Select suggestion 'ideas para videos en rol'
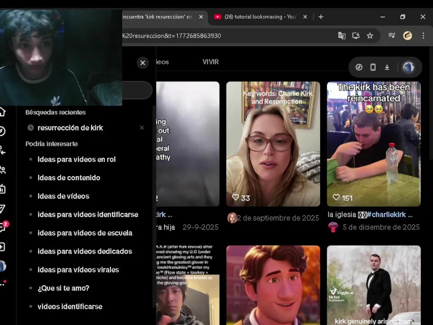This screenshot has width=433, height=325. point(77,159)
